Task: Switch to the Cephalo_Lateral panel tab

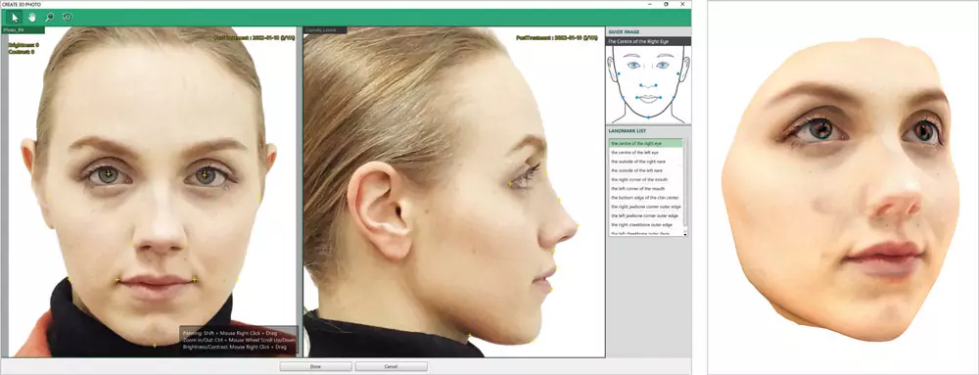Action: point(325,30)
